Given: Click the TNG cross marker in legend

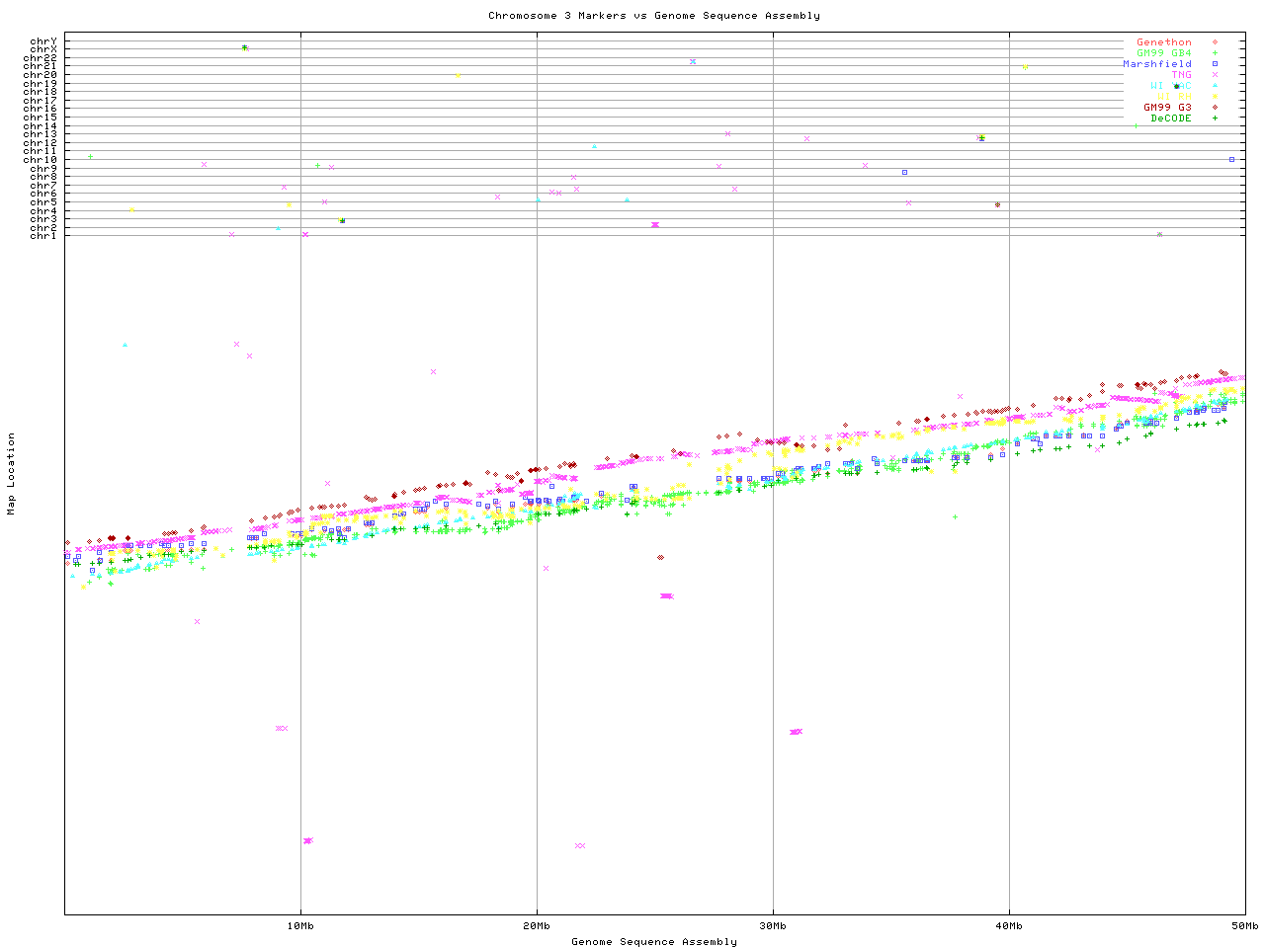Looking at the screenshot, I should tap(1215, 75).
